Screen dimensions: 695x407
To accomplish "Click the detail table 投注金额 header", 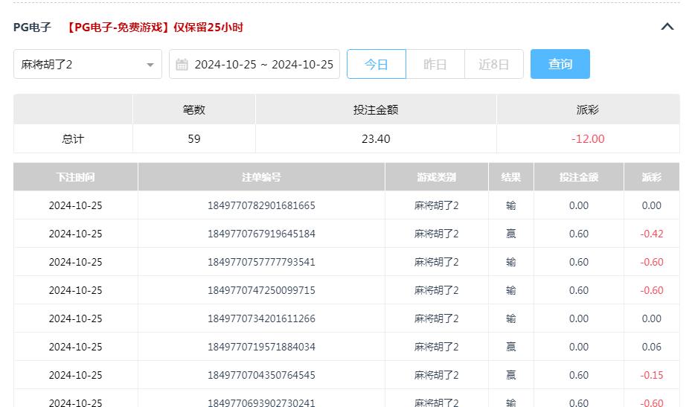I will [x=579, y=177].
